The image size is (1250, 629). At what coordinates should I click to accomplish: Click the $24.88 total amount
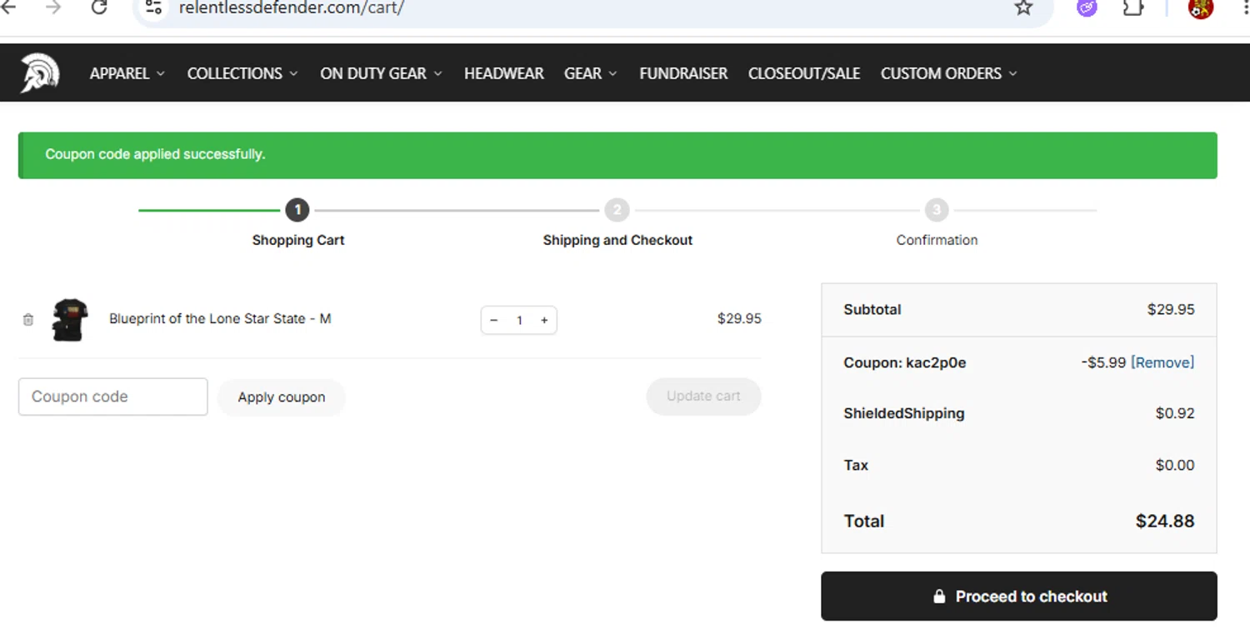coord(1165,522)
